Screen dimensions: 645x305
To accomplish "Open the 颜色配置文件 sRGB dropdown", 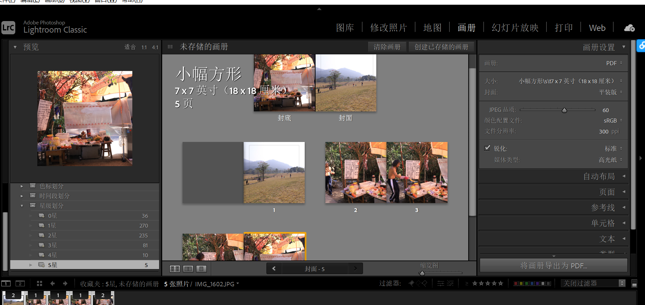I will coord(613,121).
